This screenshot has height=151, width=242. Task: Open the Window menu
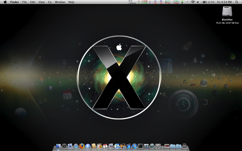point(60,2)
